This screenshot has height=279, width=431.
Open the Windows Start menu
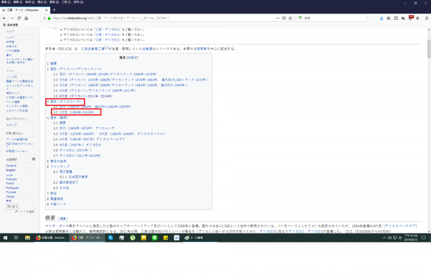tap(5, 238)
